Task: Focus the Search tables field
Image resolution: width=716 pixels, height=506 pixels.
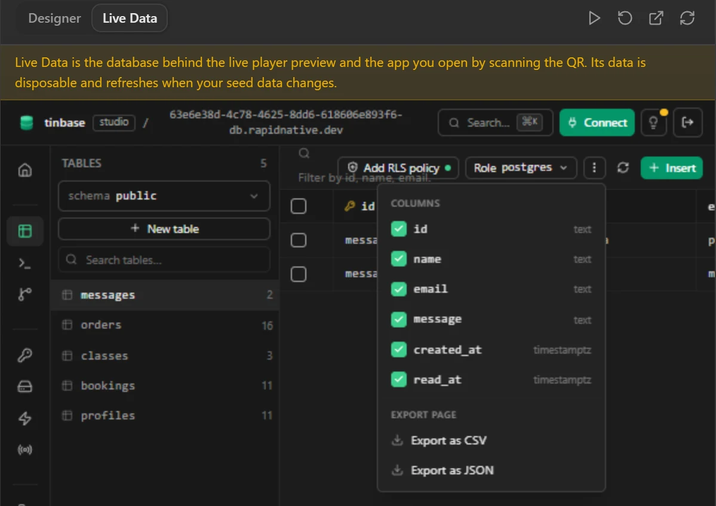Action: pos(164,260)
